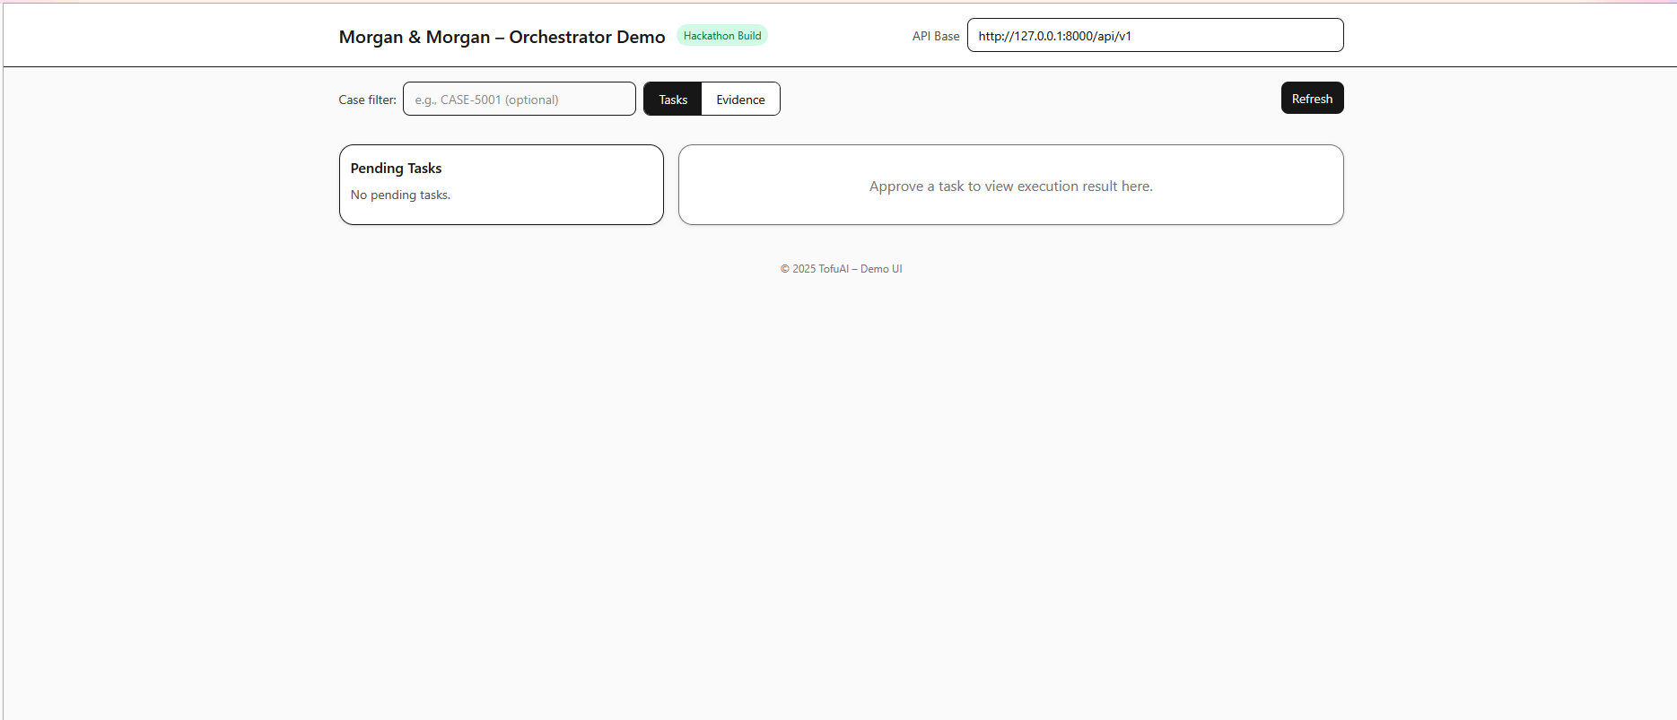This screenshot has width=1677, height=720.
Task: Click the '© 2025 TofuAI – Demo UI' footer
Action: click(x=841, y=269)
